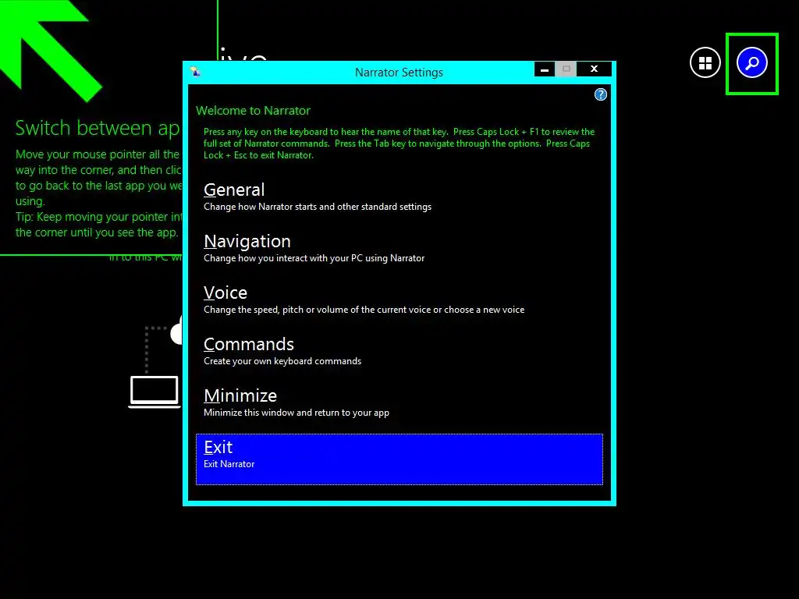This screenshot has width=799, height=599.
Task: Open General Narrator settings
Action: [399, 197]
